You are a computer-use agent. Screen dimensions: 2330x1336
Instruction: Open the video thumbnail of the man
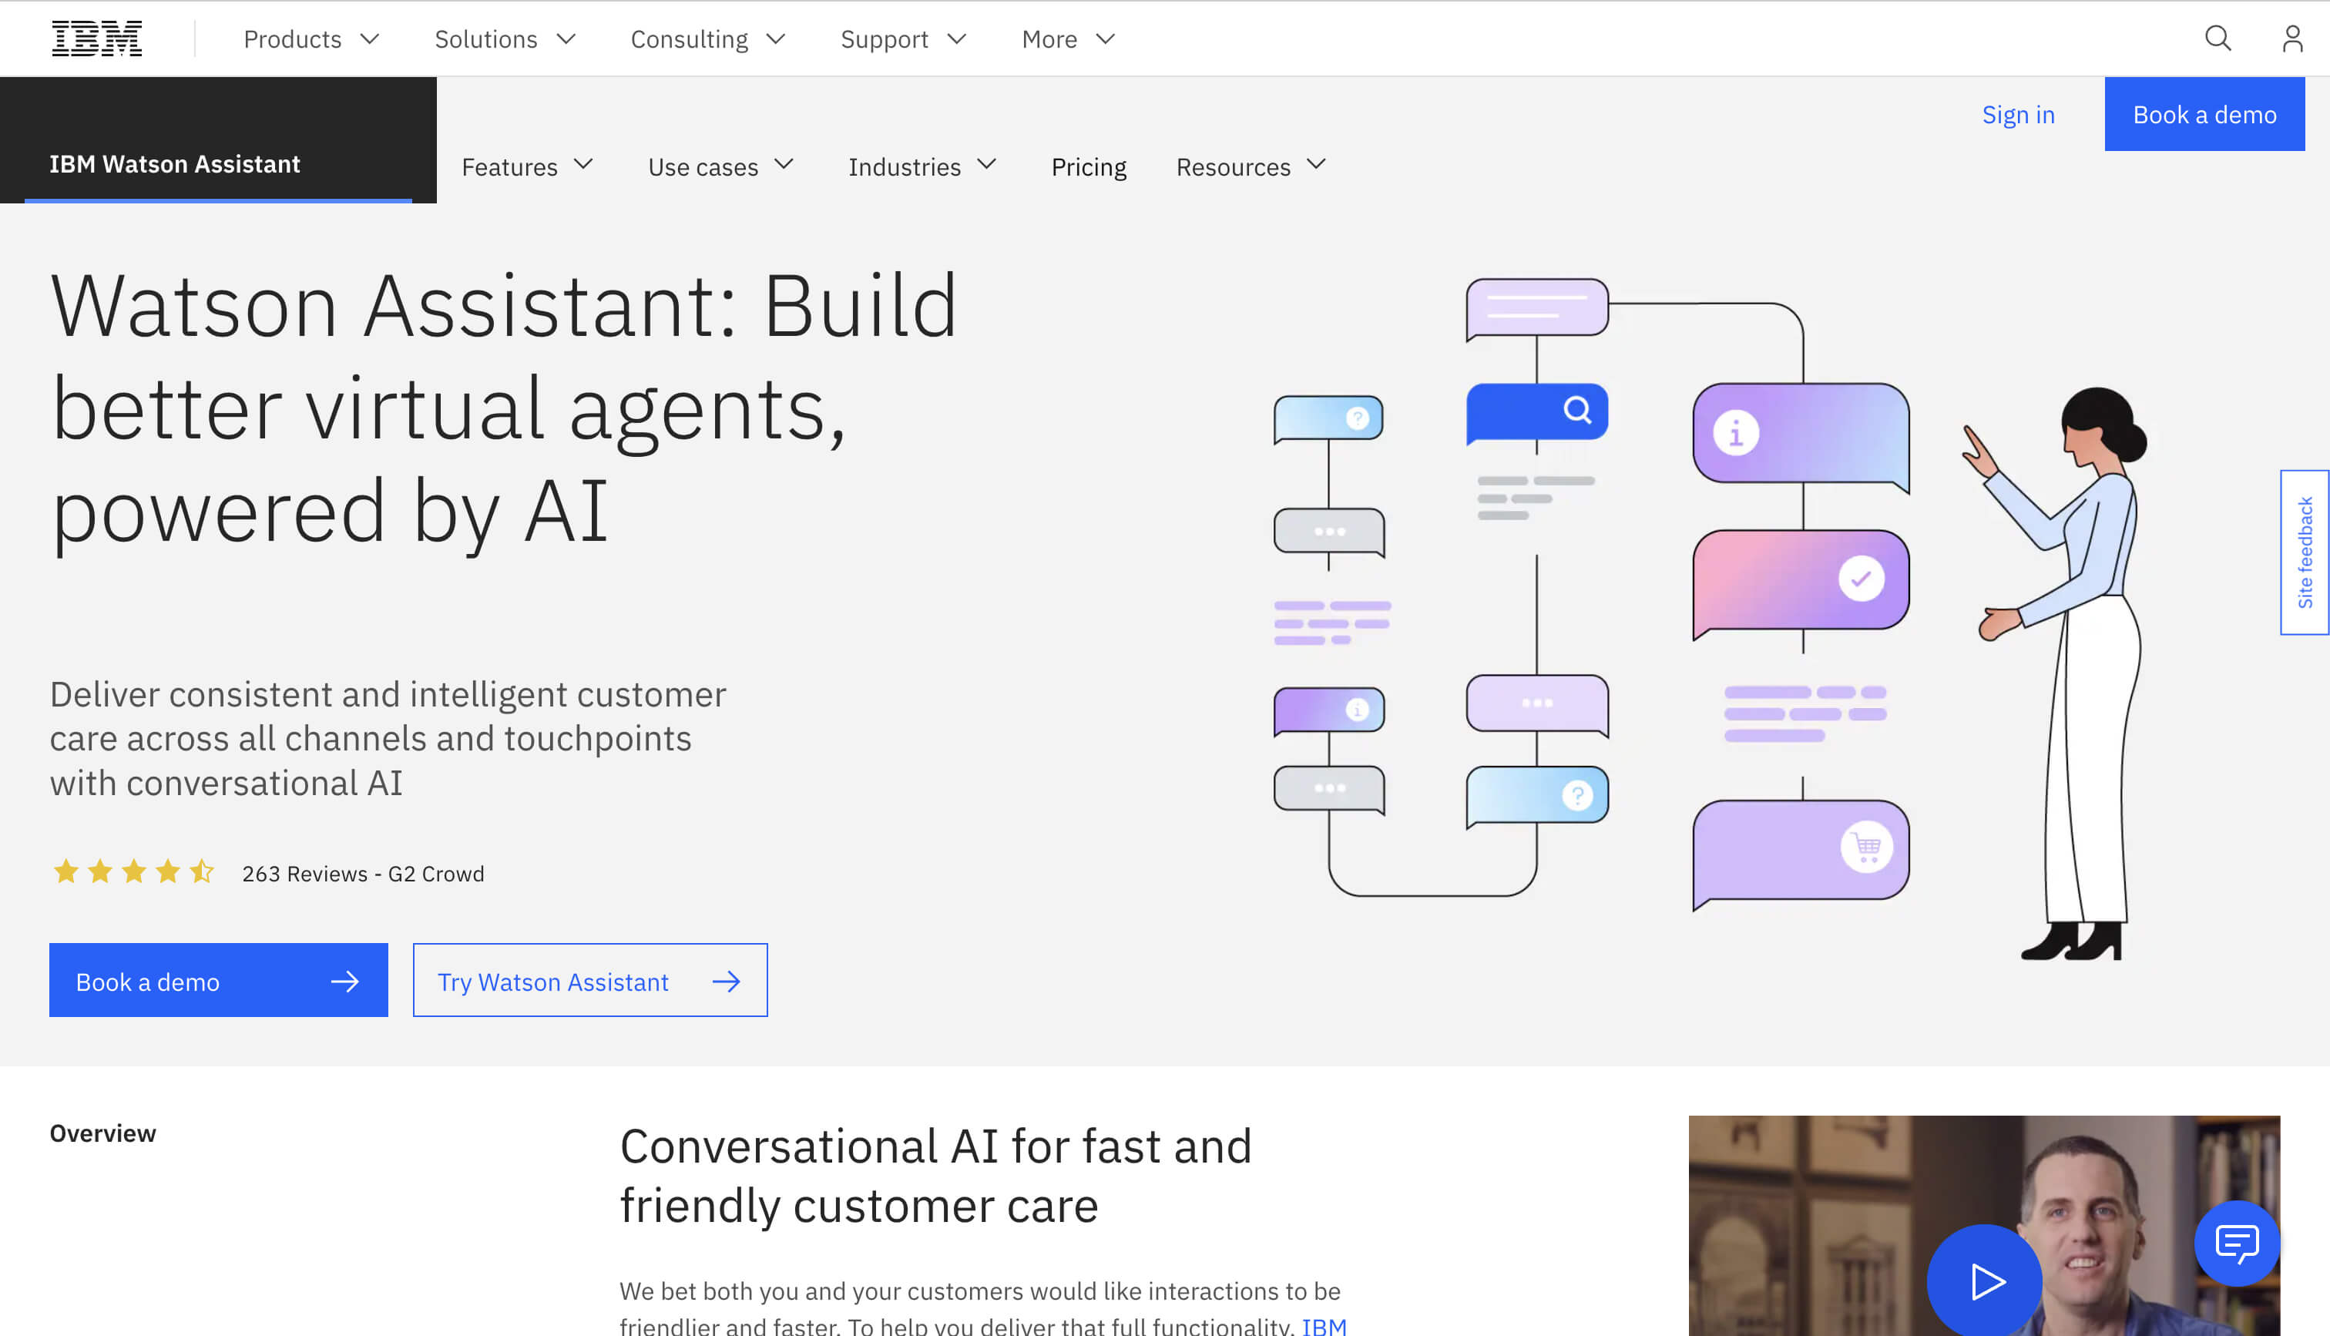point(1984,1226)
